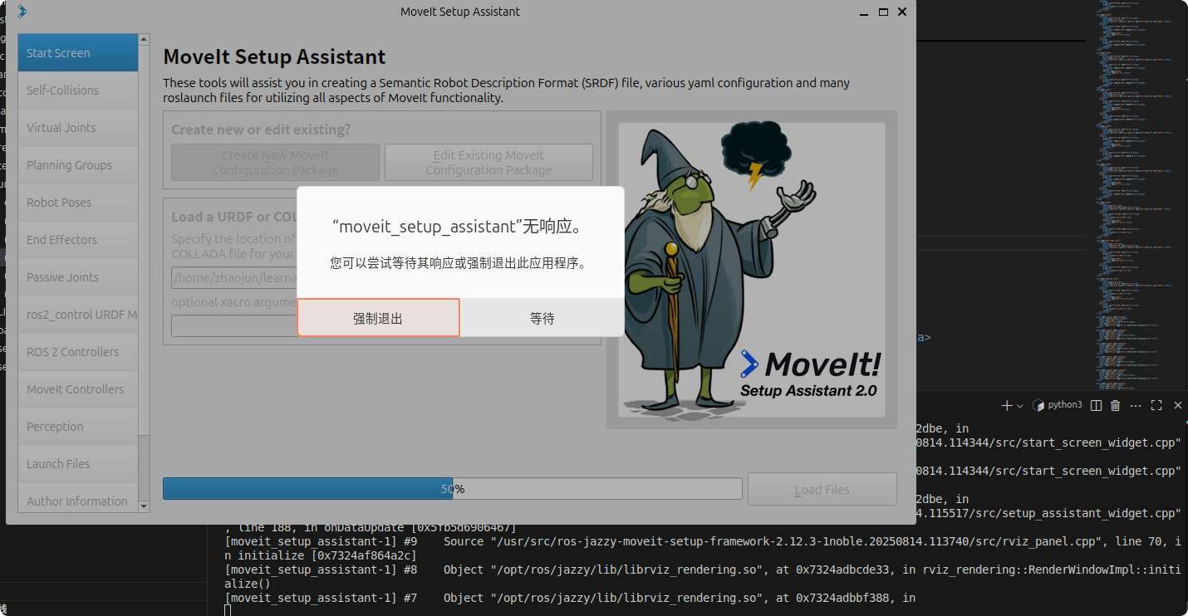Kill terminal with the trash icon
This screenshot has height=616, width=1188.
click(x=1116, y=405)
